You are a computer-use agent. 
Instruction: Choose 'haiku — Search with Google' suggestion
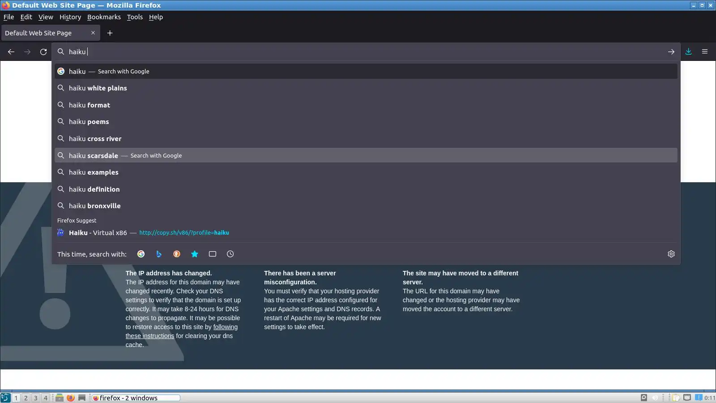[366, 71]
